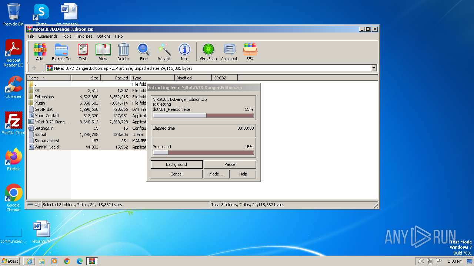Open the Favorites menu
Screen dimensions: 474x266
(84, 36)
